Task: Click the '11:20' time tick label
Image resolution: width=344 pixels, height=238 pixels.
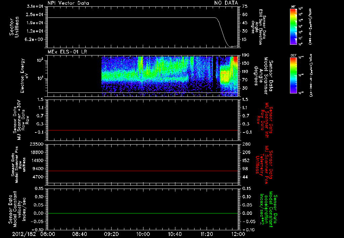Action: coord(207,234)
